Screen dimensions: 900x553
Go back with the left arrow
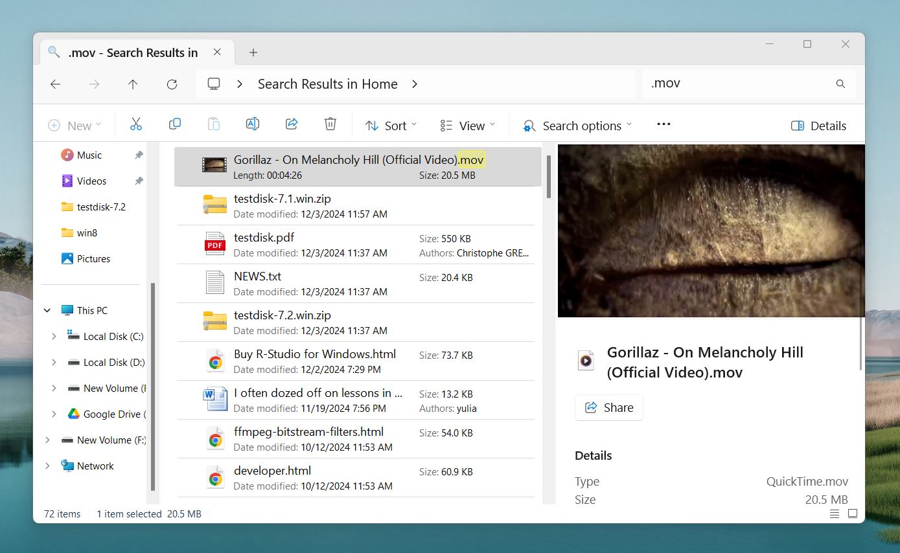click(55, 84)
